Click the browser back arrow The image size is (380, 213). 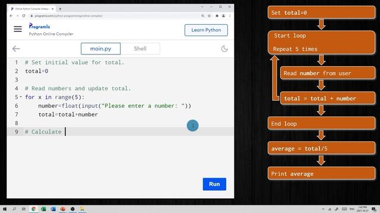tap(11, 16)
